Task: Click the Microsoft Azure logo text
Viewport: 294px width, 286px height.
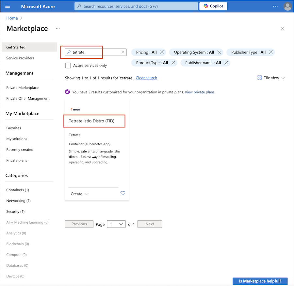Action: tap(38, 7)
